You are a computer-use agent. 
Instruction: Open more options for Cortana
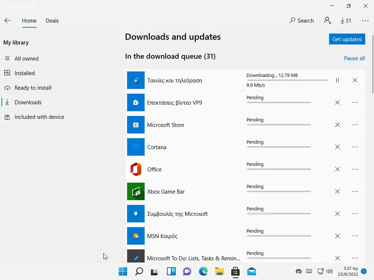point(355,147)
